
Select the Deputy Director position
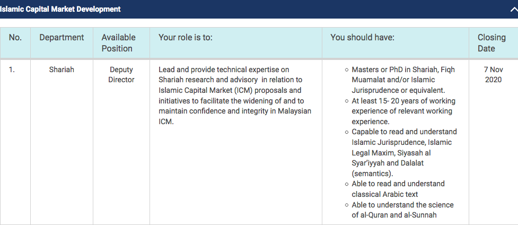click(121, 75)
